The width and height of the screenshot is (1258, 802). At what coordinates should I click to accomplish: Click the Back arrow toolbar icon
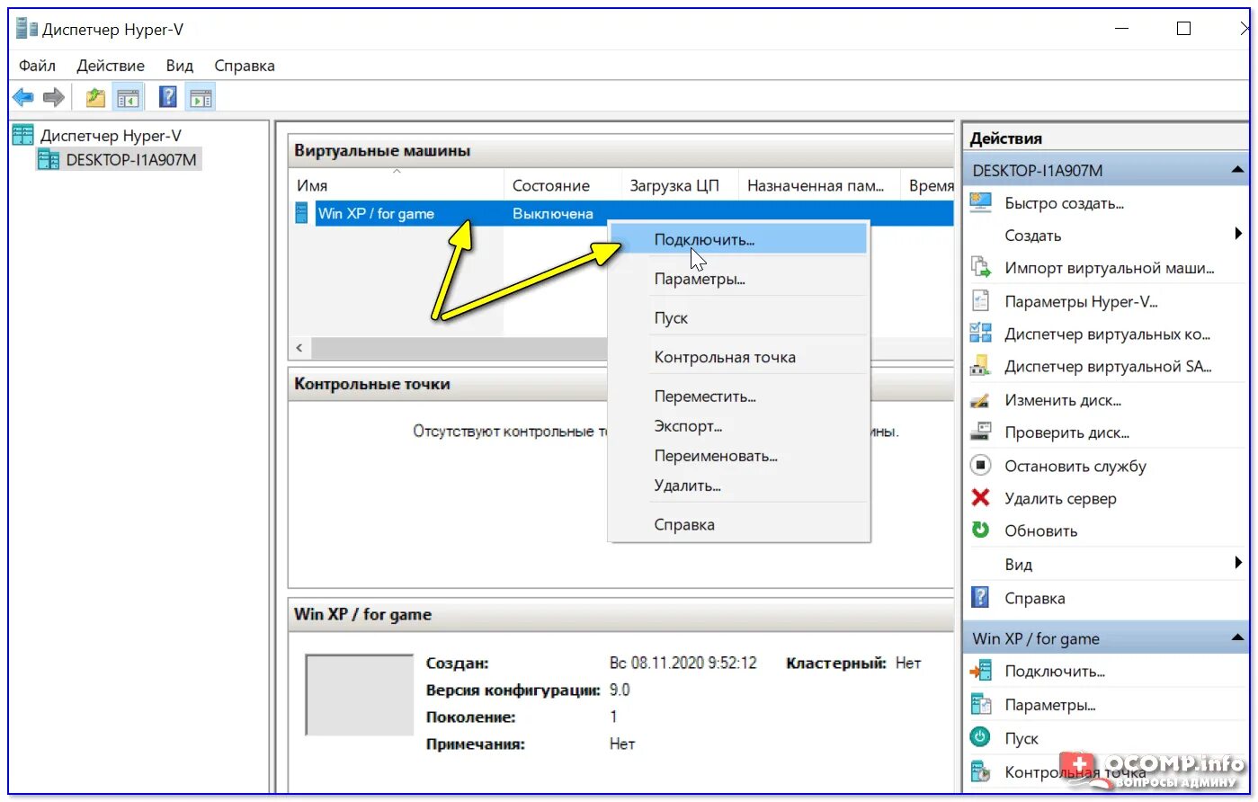(x=23, y=97)
